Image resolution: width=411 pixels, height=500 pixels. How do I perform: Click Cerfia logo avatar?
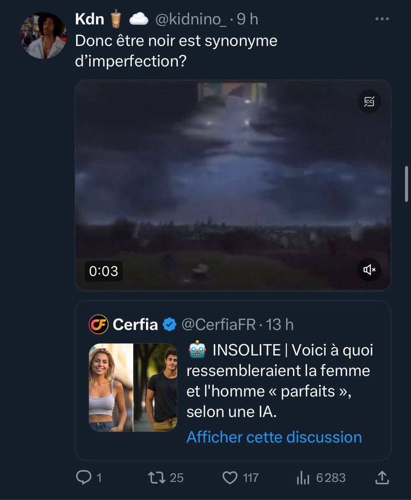[99, 324]
